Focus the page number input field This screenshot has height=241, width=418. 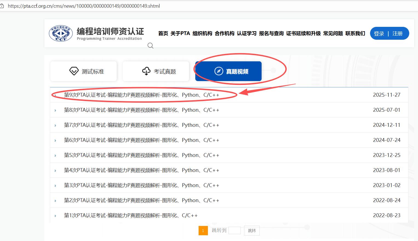click(234, 231)
